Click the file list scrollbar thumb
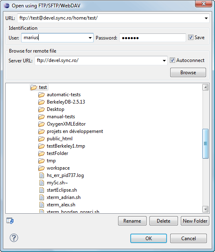The width and height of the screenshot is (215, 252). pyautogui.click(x=205, y=144)
